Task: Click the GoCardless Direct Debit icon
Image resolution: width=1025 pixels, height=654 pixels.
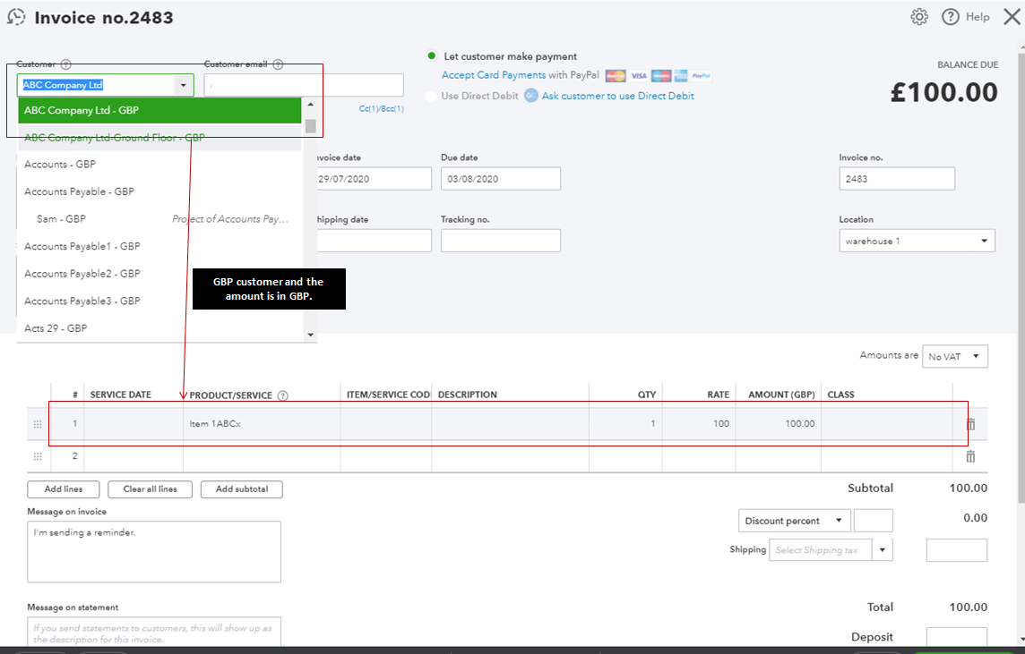Action: (530, 96)
